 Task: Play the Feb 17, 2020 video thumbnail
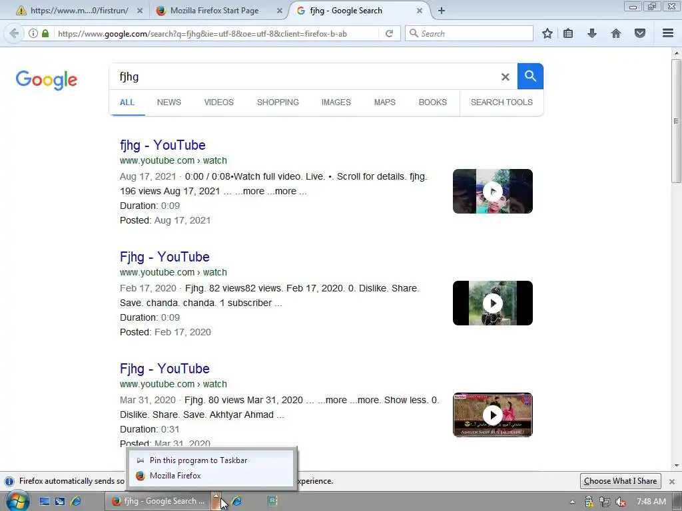(x=493, y=303)
